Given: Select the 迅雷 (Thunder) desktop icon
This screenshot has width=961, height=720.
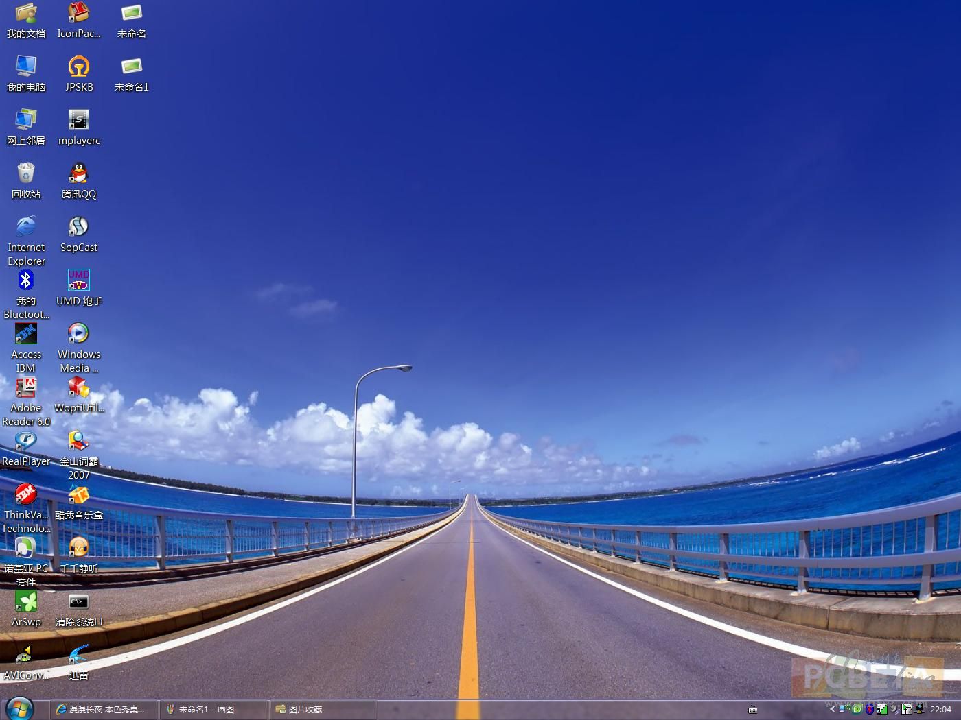Looking at the screenshot, I should click(79, 655).
